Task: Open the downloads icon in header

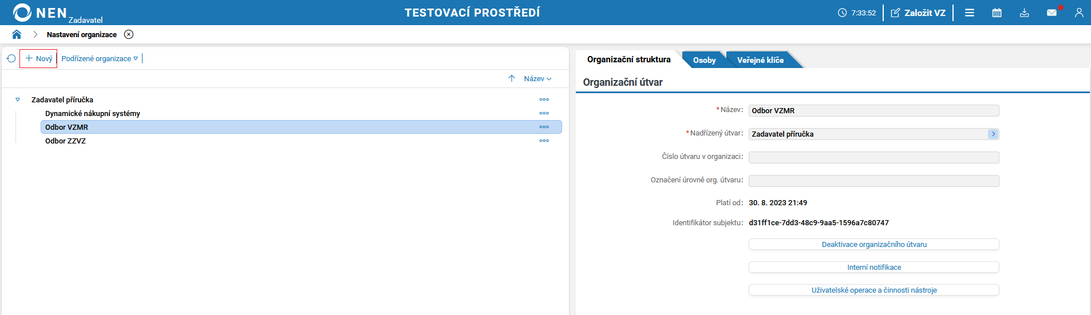Action: (1025, 13)
